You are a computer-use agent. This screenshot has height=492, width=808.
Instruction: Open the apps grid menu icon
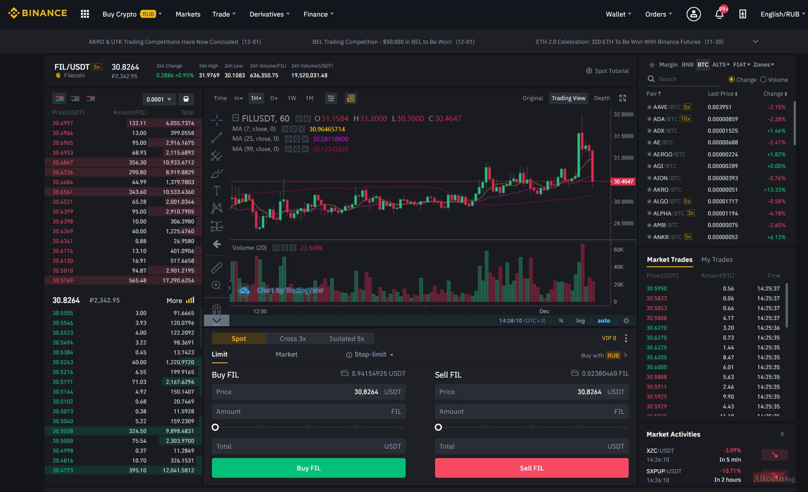click(x=85, y=14)
